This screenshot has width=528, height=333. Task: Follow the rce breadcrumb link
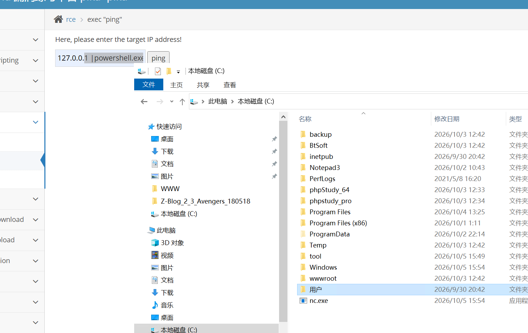[71, 19]
